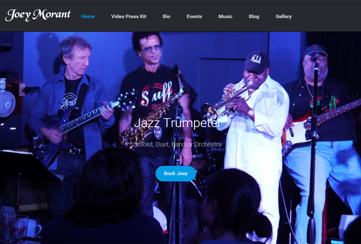
Task: Click the Joey Morant script logo
Action: (x=38, y=15)
